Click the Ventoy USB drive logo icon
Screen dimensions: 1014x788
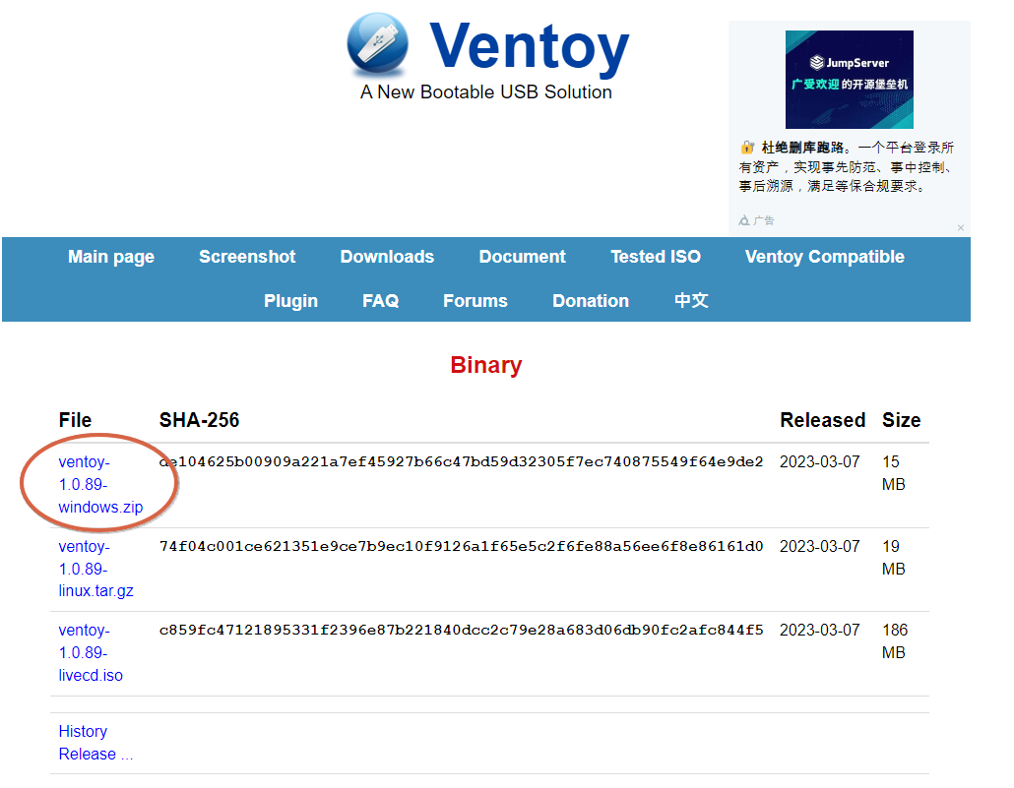click(378, 44)
